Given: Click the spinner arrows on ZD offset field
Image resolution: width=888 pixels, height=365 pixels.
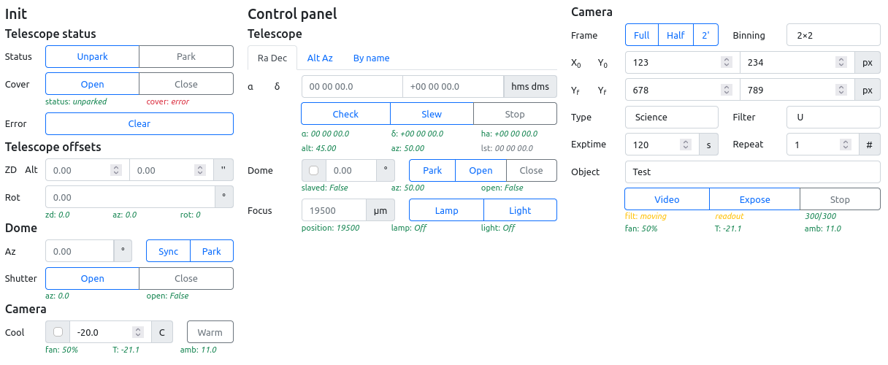Looking at the screenshot, I should tap(115, 170).
